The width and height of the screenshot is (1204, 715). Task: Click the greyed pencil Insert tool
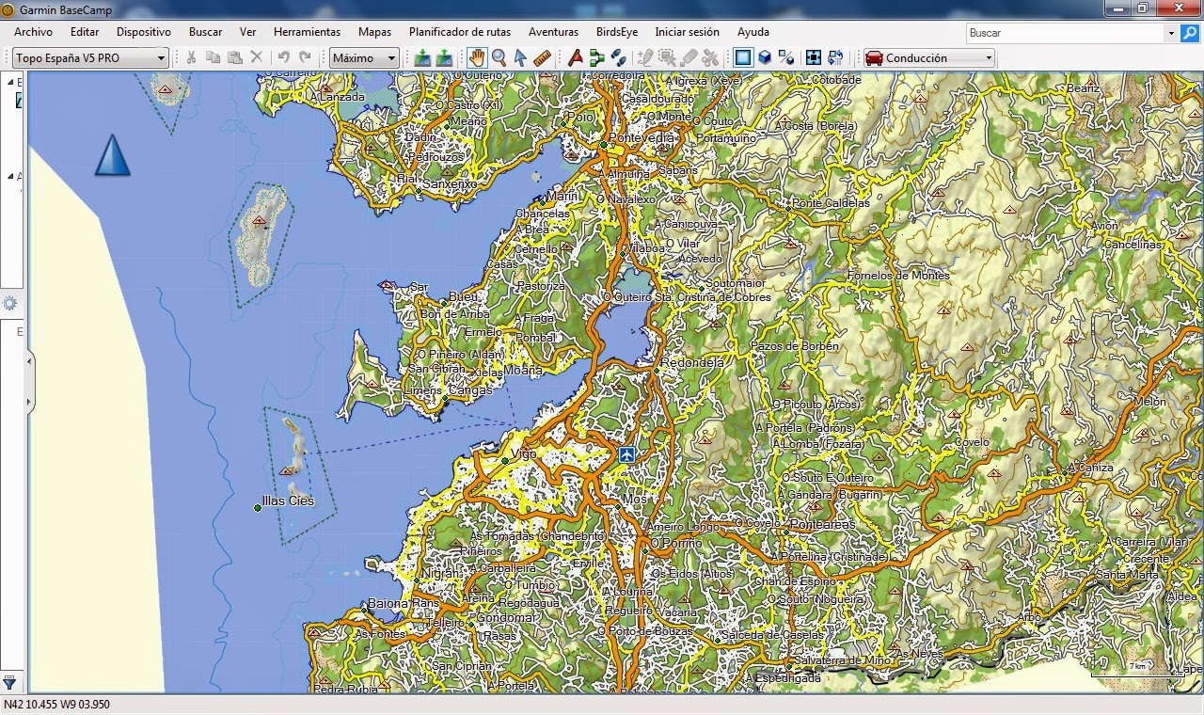(645, 57)
